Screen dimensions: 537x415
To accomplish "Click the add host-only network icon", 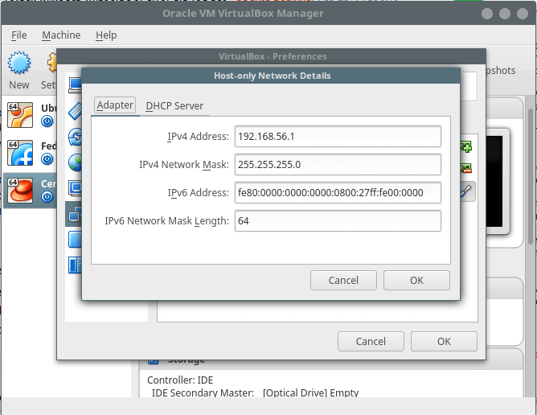I will click(x=466, y=147).
